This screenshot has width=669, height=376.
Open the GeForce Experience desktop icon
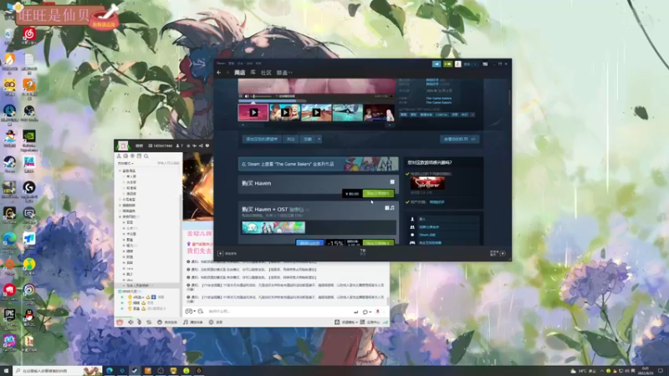tap(29, 140)
